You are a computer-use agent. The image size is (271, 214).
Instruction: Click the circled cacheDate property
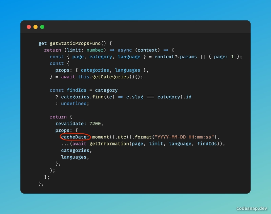pyautogui.click(x=75, y=137)
